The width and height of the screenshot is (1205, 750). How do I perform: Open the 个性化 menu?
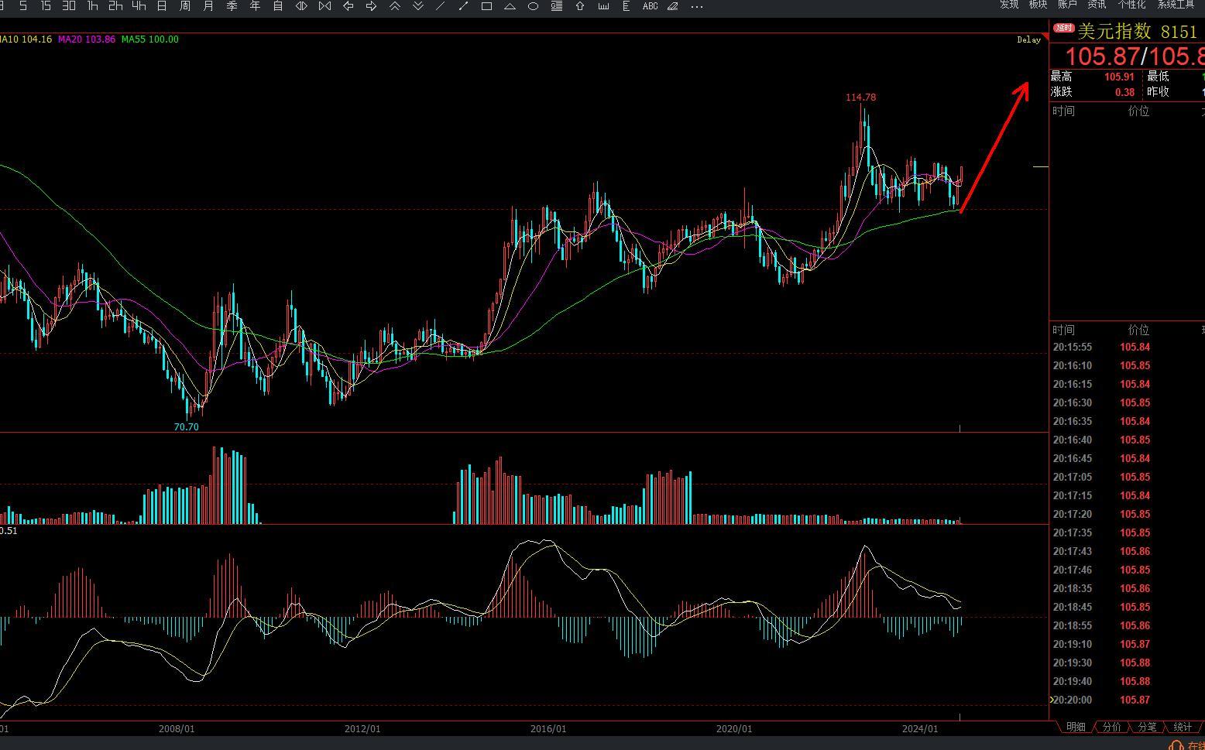1131,5
